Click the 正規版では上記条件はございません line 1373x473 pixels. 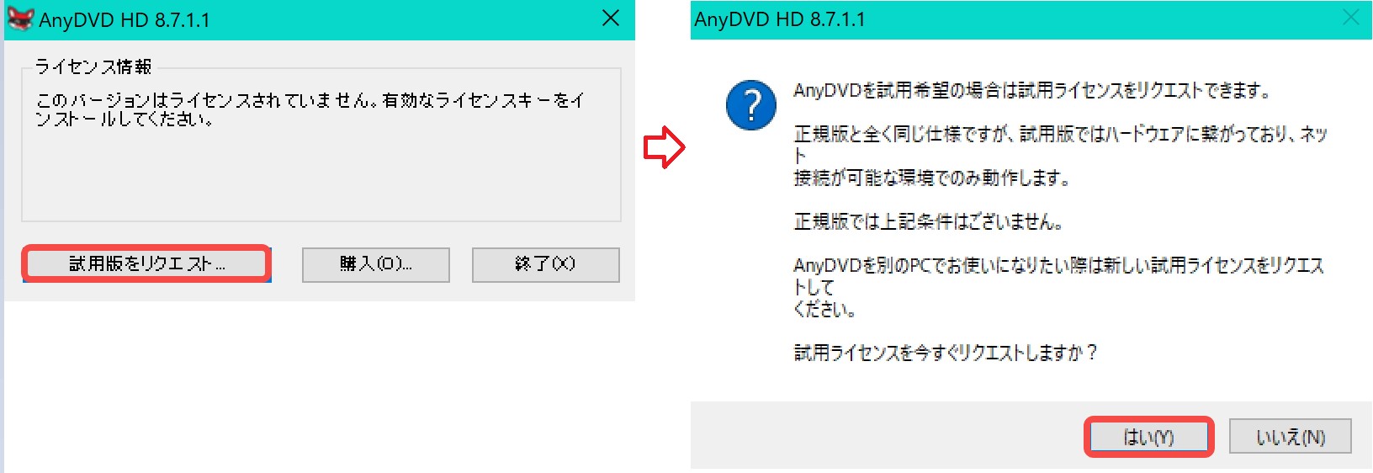[x=928, y=221]
